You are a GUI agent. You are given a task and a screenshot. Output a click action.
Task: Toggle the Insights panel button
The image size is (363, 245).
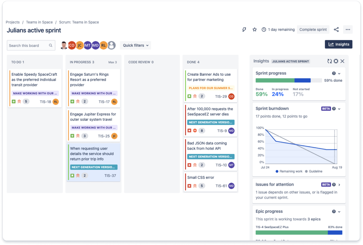338,44
